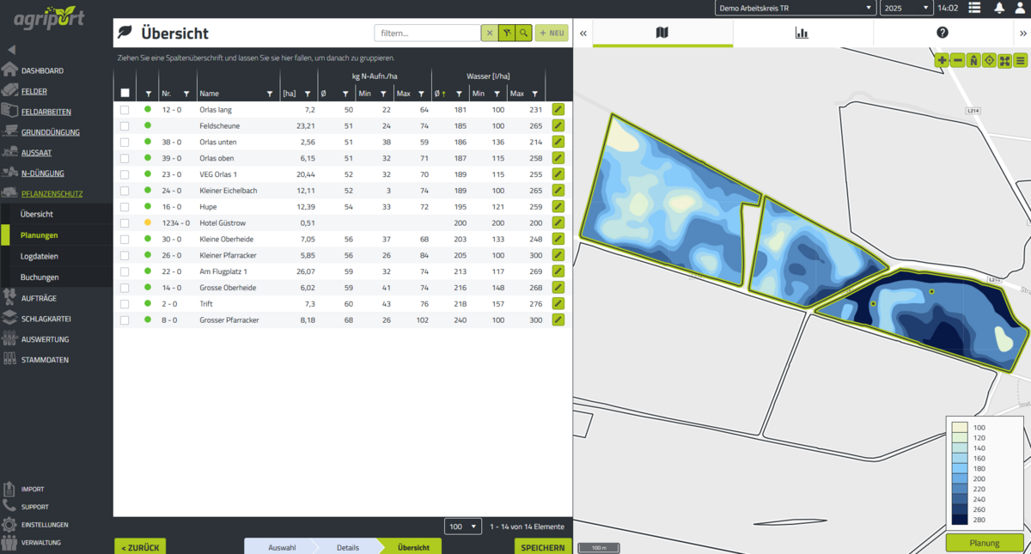Click the map north orientation icon
The height and width of the screenshot is (554, 1031).
pos(973,60)
